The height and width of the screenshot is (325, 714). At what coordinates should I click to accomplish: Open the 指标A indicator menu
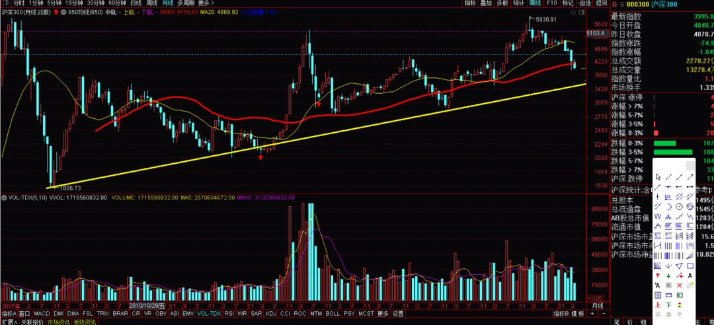coord(9,314)
